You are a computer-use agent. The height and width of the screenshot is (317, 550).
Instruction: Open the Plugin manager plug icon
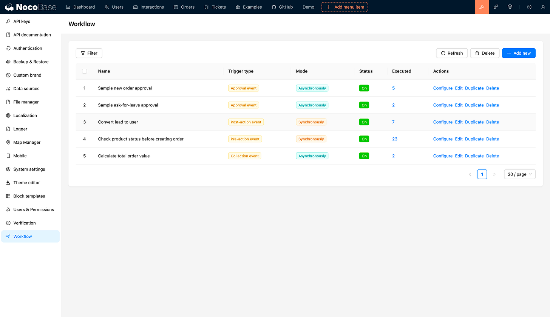496,7
